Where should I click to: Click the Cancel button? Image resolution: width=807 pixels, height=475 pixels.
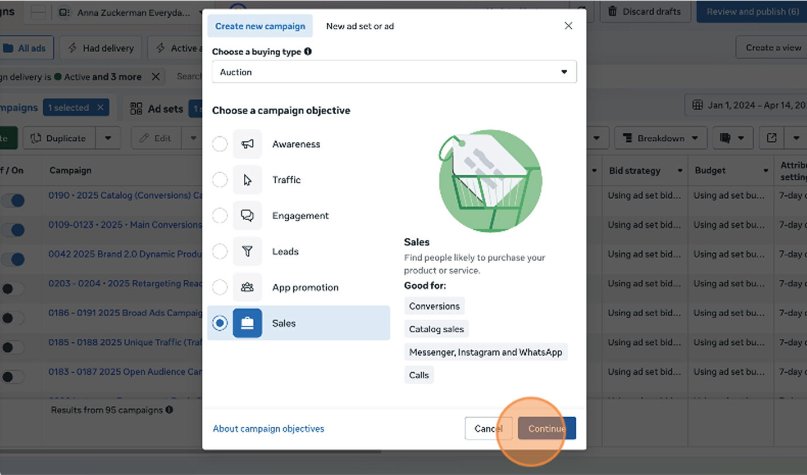(x=488, y=429)
